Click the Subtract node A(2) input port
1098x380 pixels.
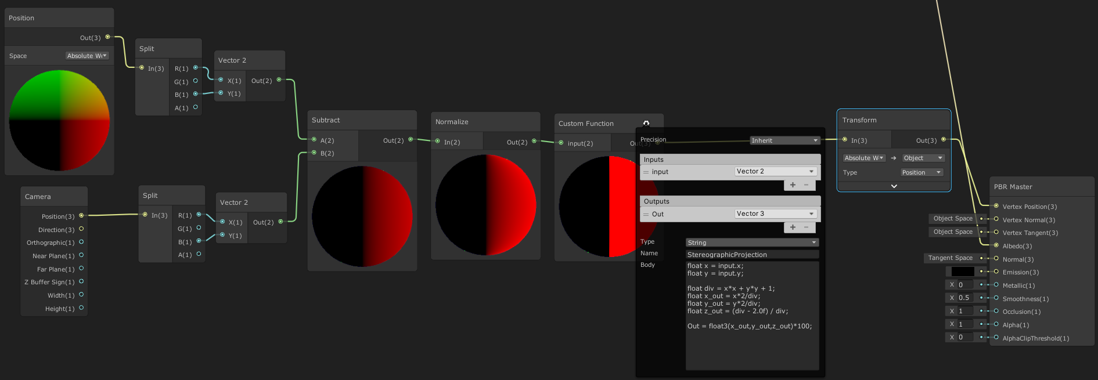coord(314,140)
